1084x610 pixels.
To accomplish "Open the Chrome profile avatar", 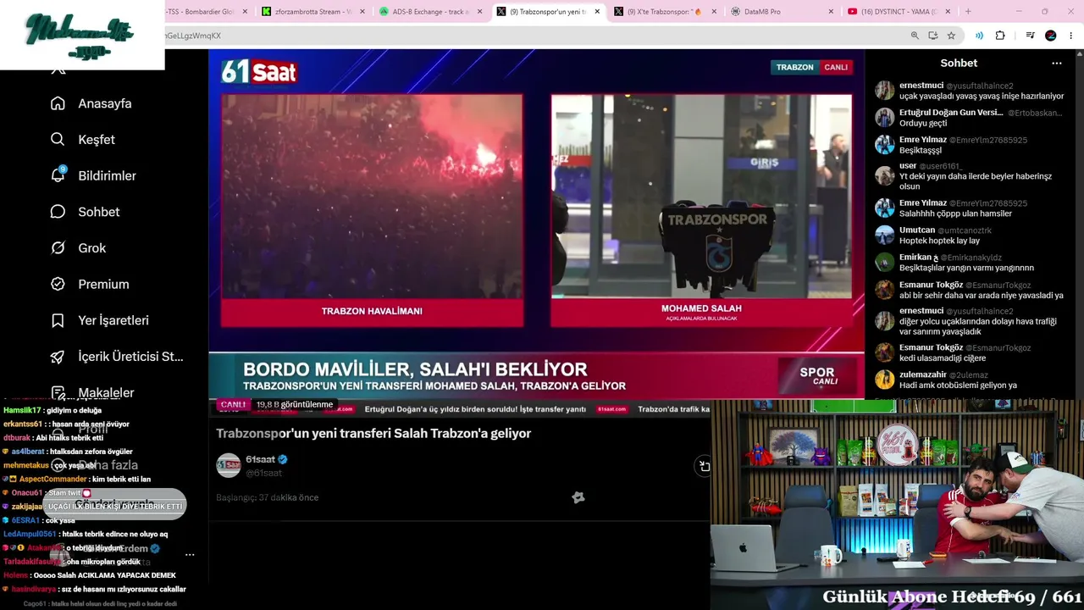I will click(x=1051, y=36).
